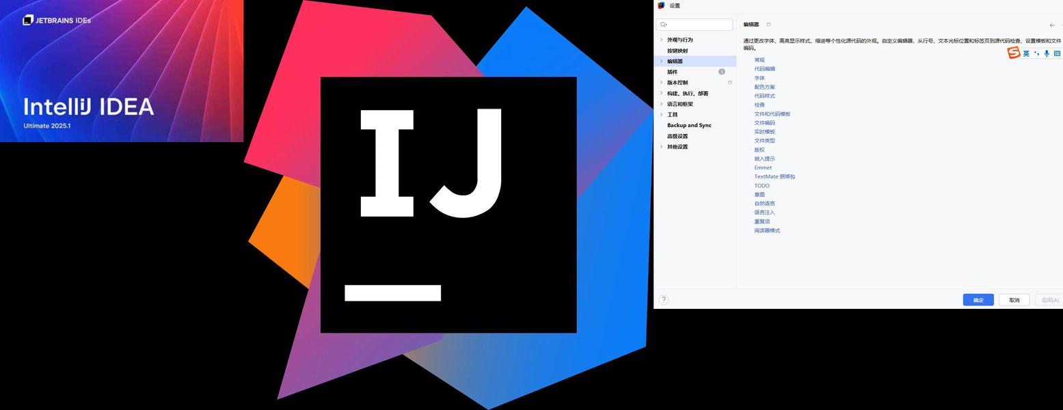The width and height of the screenshot is (1063, 410).
Task: Click the Sogou input method S icon
Action: point(1014,53)
